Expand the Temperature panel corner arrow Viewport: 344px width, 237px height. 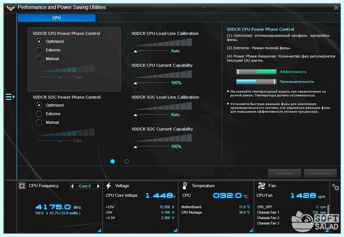click(x=251, y=230)
